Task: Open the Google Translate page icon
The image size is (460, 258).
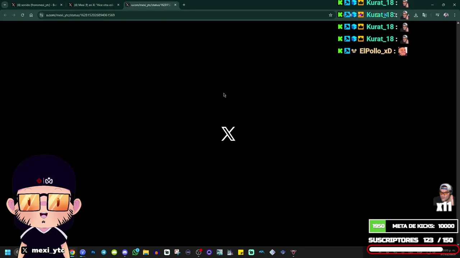Action: 424,15
